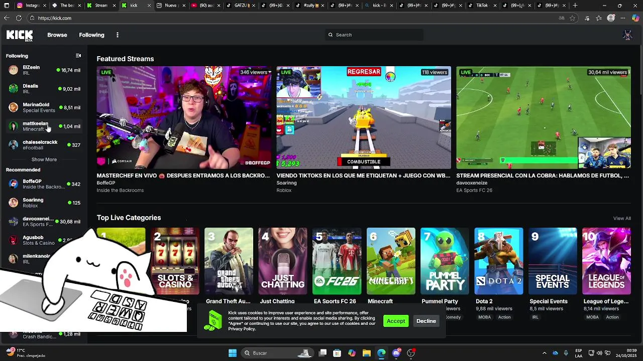This screenshot has width=643, height=361.
Task: Open Diealis channel in sidebar
Action: (44, 89)
